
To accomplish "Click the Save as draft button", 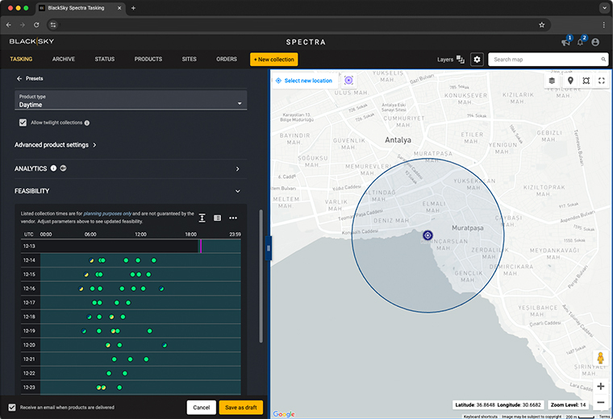I will (241, 407).
